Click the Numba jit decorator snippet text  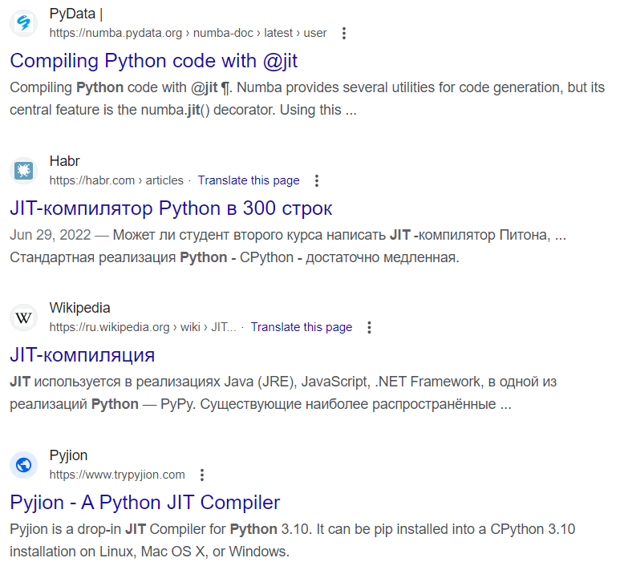tap(307, 99)
